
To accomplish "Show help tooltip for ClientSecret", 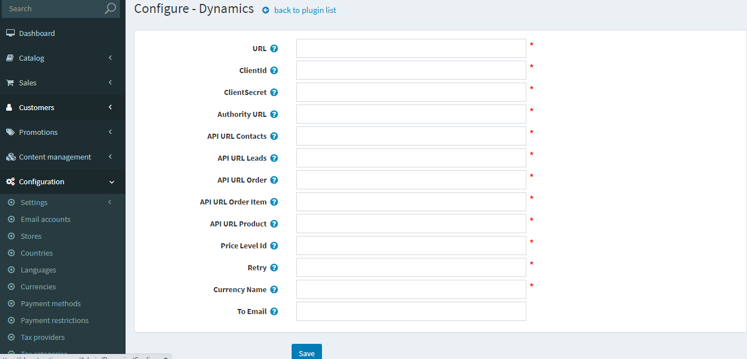I will [x=274, y=92].
